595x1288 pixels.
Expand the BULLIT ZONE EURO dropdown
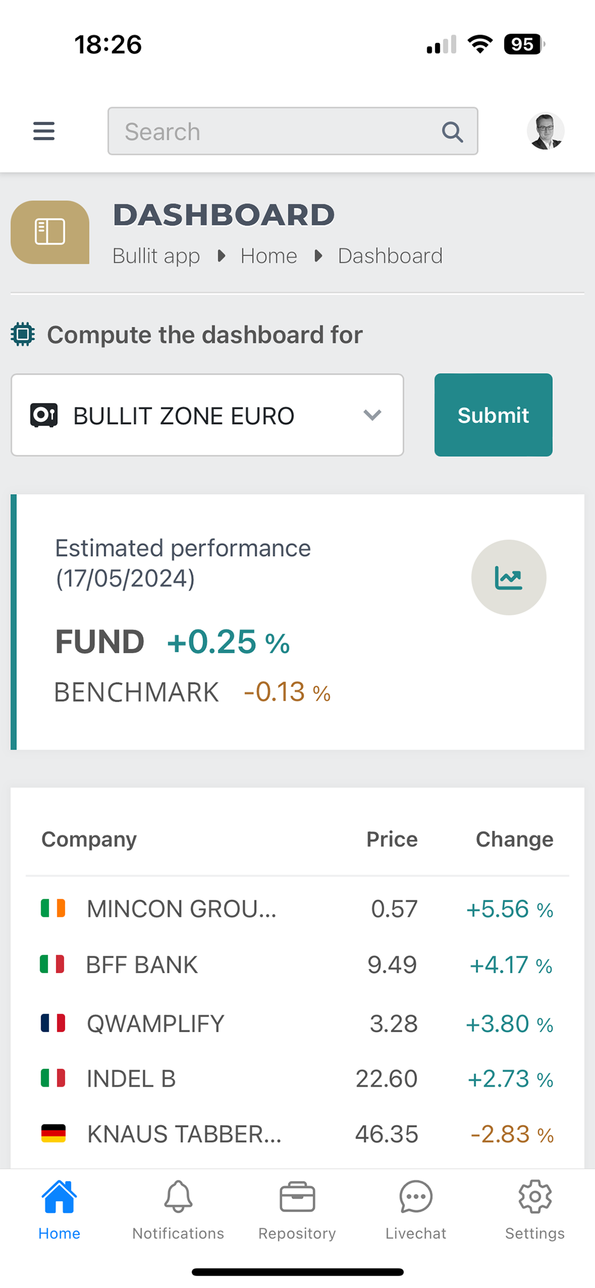(207, 415)
